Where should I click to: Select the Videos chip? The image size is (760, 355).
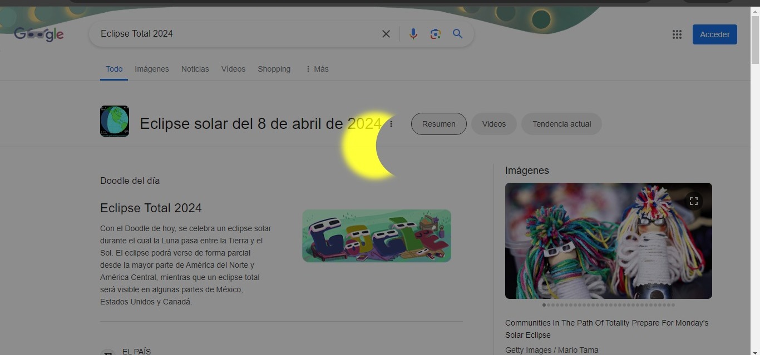point(493,124)
